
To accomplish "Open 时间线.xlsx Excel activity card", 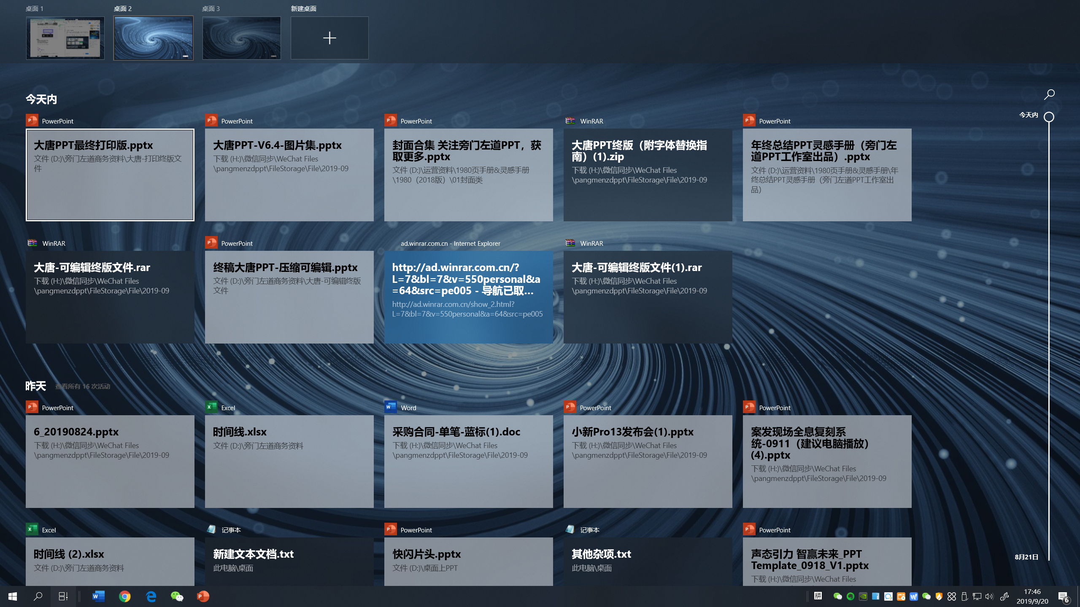I will coord(289,462).
